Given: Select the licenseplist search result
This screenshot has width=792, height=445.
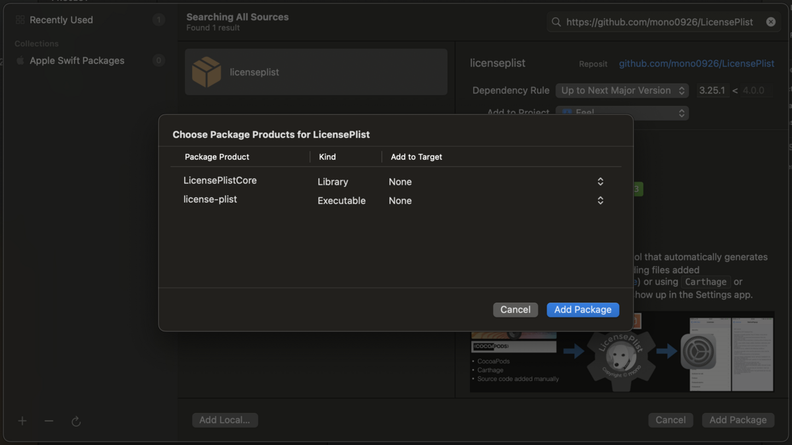Looking at the screenshot, I should pos(316,72).
